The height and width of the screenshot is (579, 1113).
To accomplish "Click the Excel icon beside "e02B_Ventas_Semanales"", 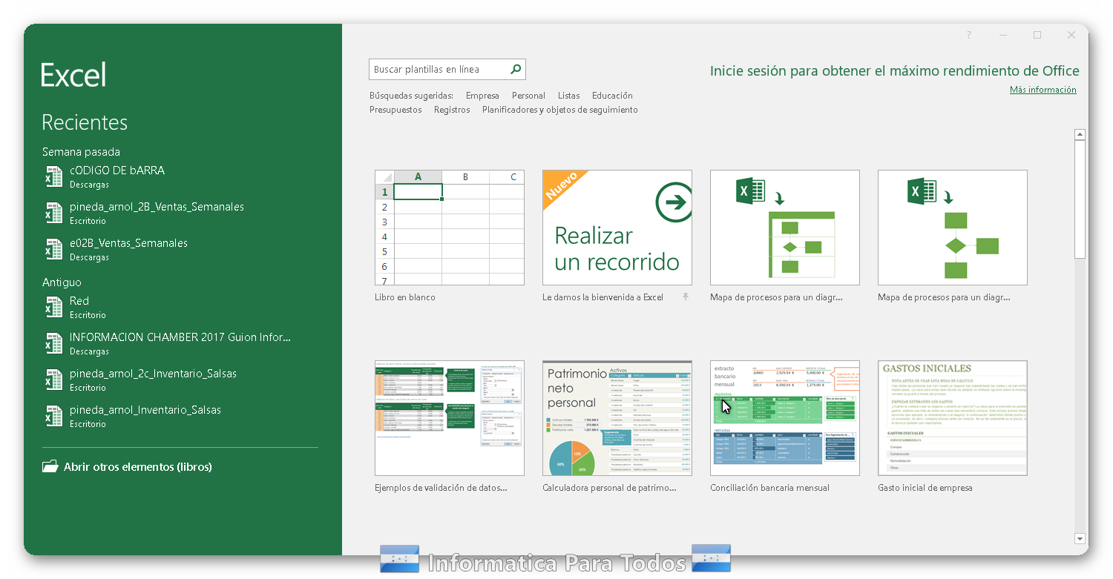I will point(53,249).
